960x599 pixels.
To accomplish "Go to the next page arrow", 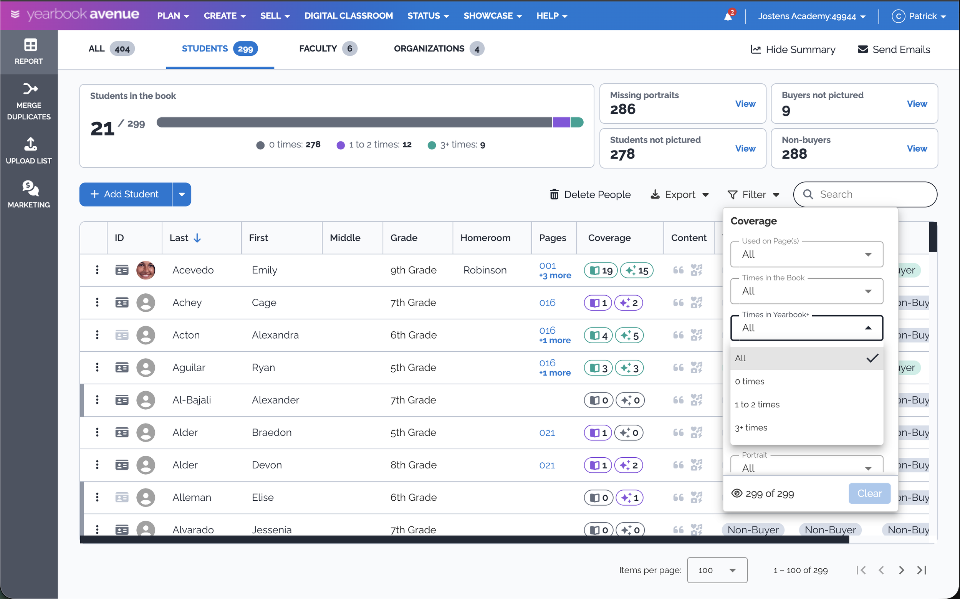I will (x=901, y=570).
